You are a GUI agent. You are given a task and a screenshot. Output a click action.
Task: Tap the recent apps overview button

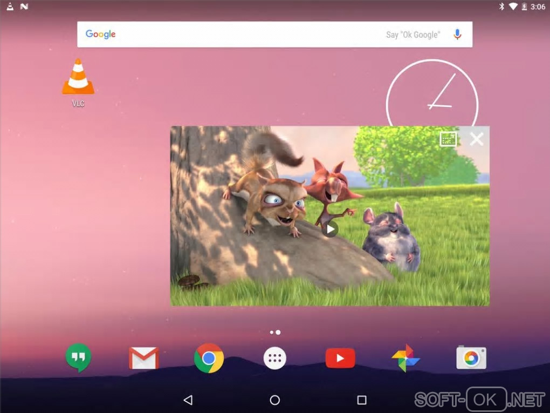pos(362,400)
